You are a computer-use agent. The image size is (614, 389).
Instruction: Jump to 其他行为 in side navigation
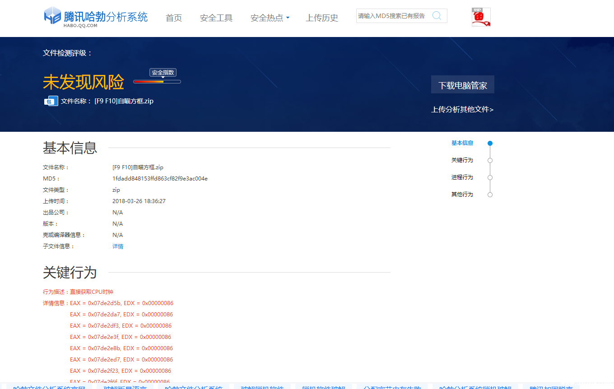(x=462, y=194)
